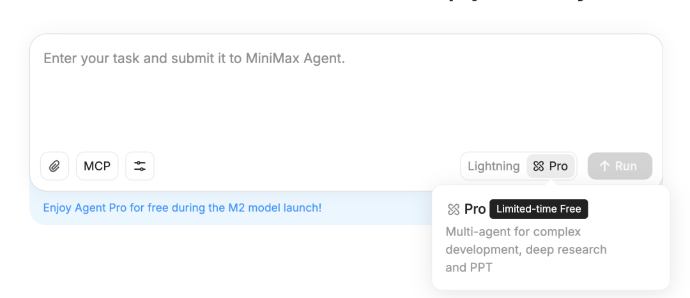Viewport: 690px width, 298px height.
Task: Click the Pro icon in the tooltip popup
Action: (454, 209)
